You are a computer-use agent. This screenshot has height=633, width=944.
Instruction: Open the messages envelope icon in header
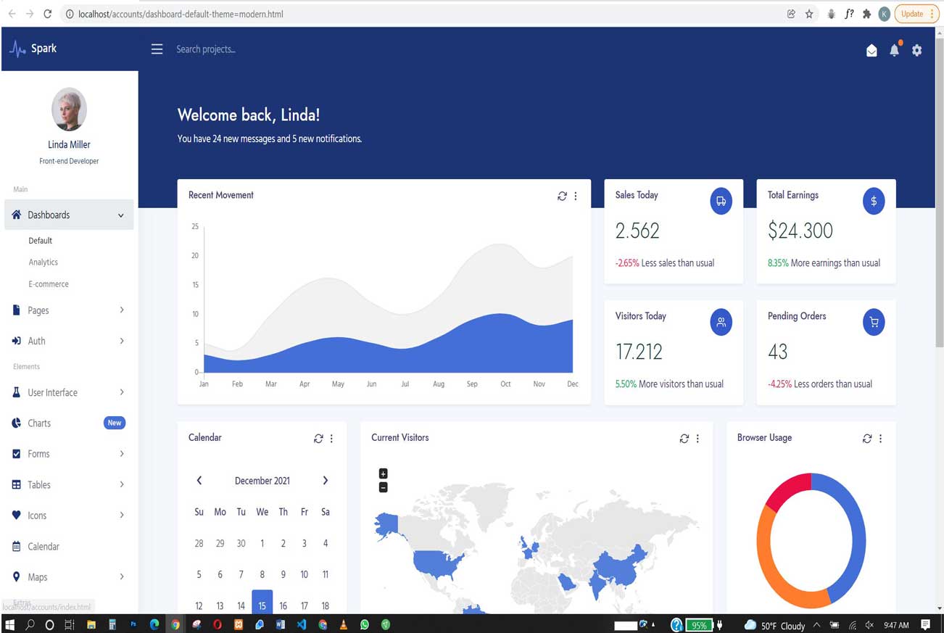pos(871,50)
